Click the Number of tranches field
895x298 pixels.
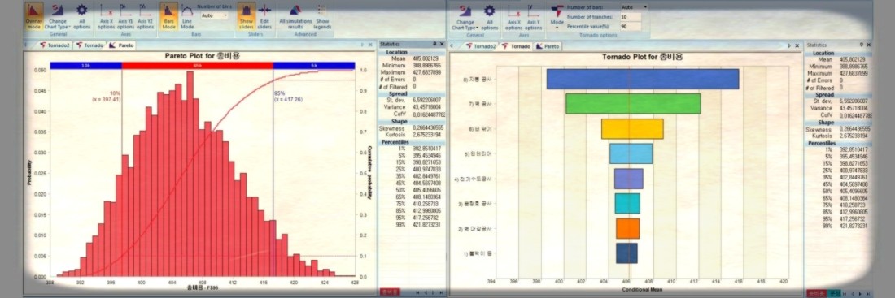631,17
